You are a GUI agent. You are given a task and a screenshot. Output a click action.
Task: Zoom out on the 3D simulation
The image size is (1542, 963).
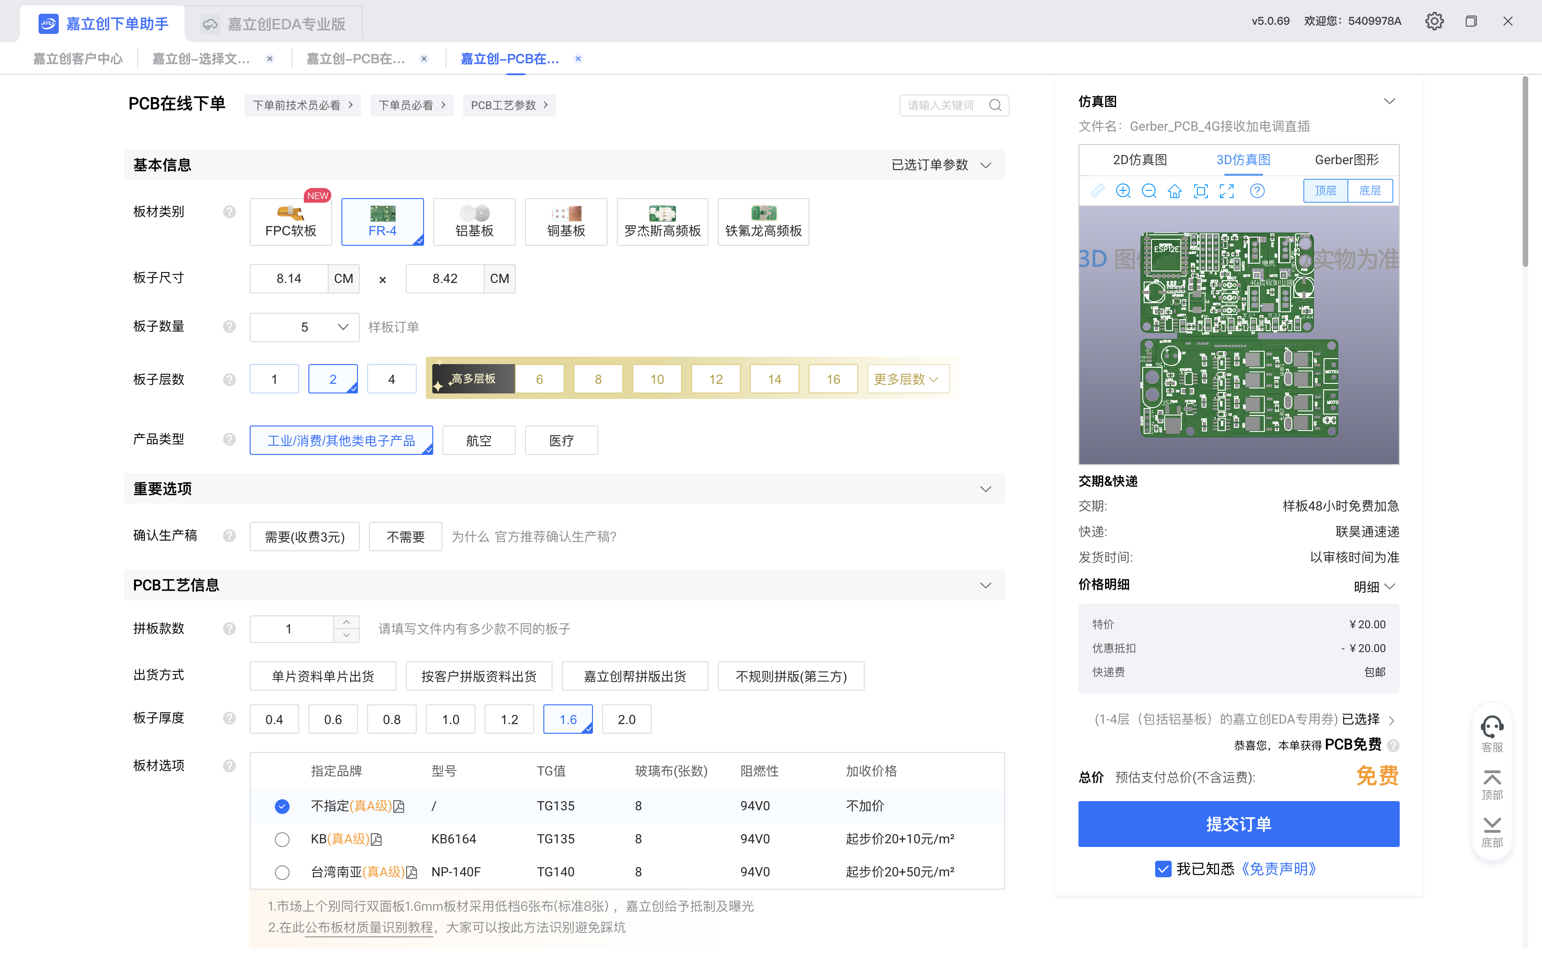(1149, 191)
